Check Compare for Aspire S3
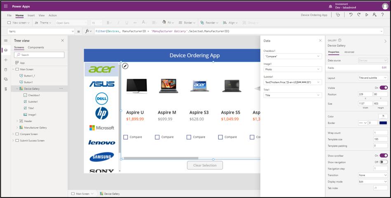This screenshot has width=391, height=198. tap(189, 137)
